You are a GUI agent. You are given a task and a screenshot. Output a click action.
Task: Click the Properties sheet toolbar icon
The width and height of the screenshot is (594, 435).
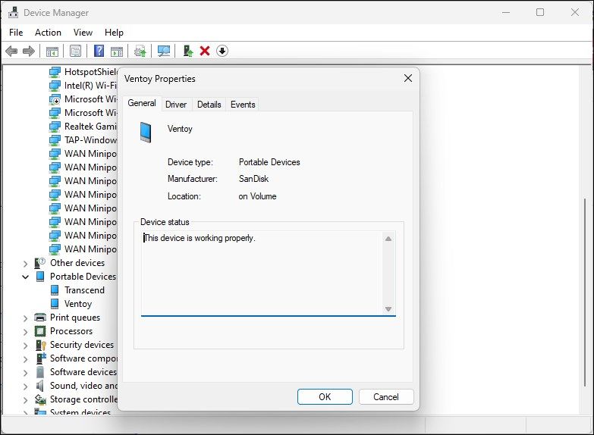(x=75, y=51)
